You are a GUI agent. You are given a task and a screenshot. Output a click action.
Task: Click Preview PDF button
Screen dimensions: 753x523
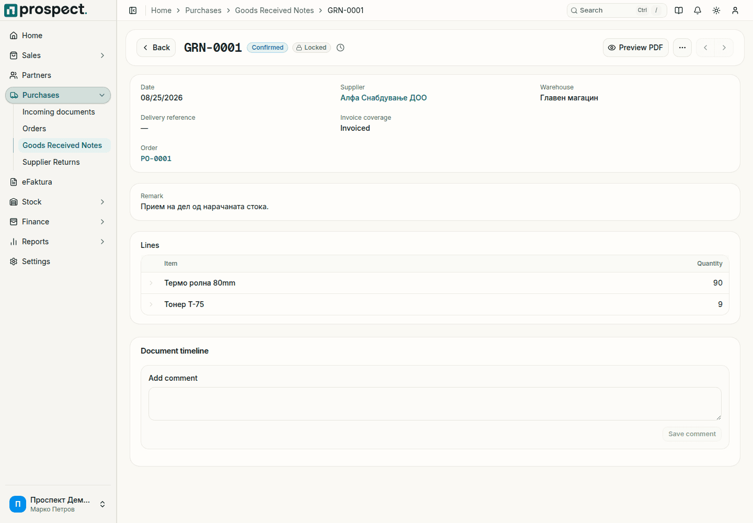[635, 48]
